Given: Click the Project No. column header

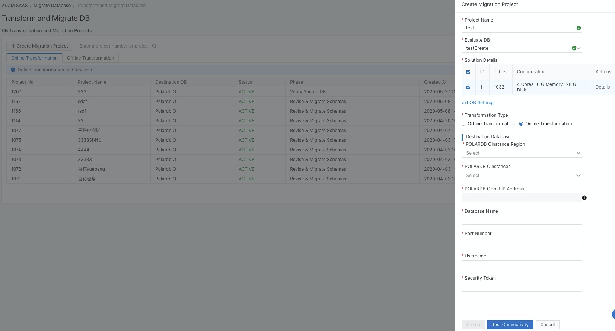Looking at the screenshot, I should [23, 82].
